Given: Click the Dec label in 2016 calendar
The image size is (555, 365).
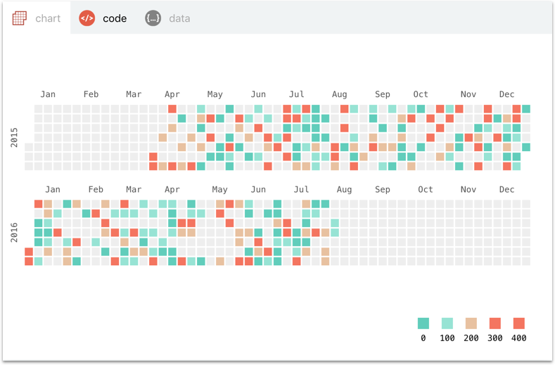Looking at the screenshot, I should 507,189.
